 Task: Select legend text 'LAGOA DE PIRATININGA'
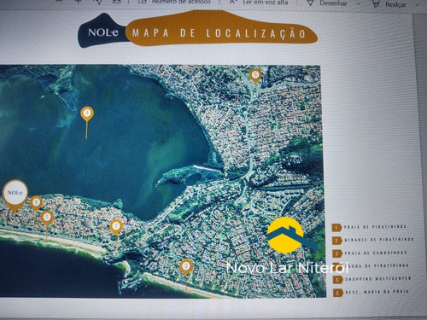click(377, 265)
